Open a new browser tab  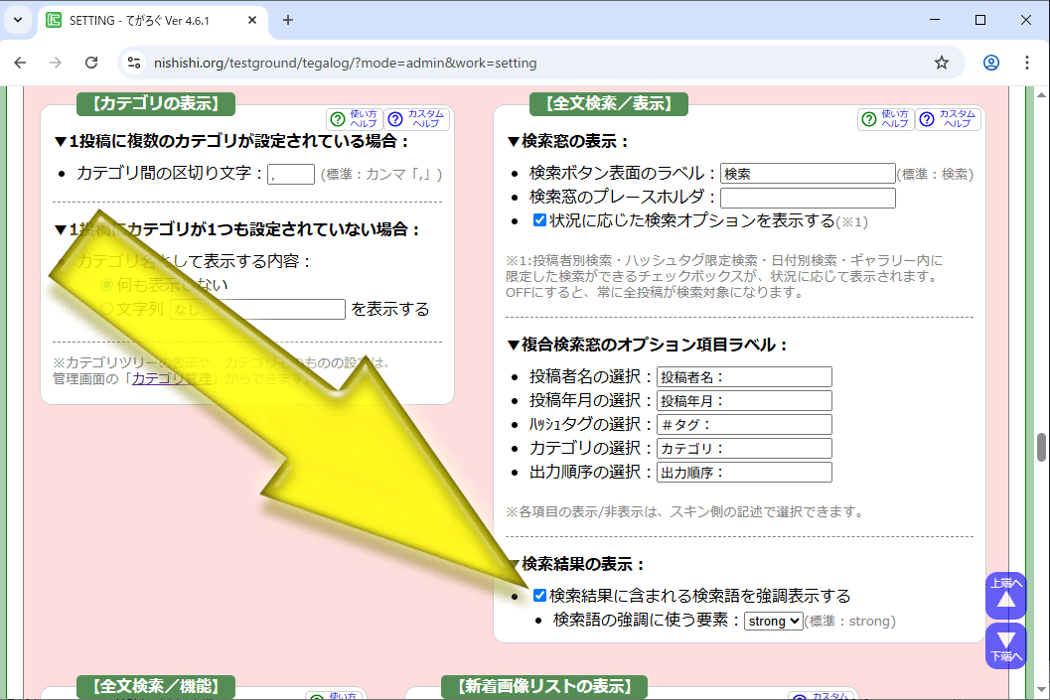[288, 20]
